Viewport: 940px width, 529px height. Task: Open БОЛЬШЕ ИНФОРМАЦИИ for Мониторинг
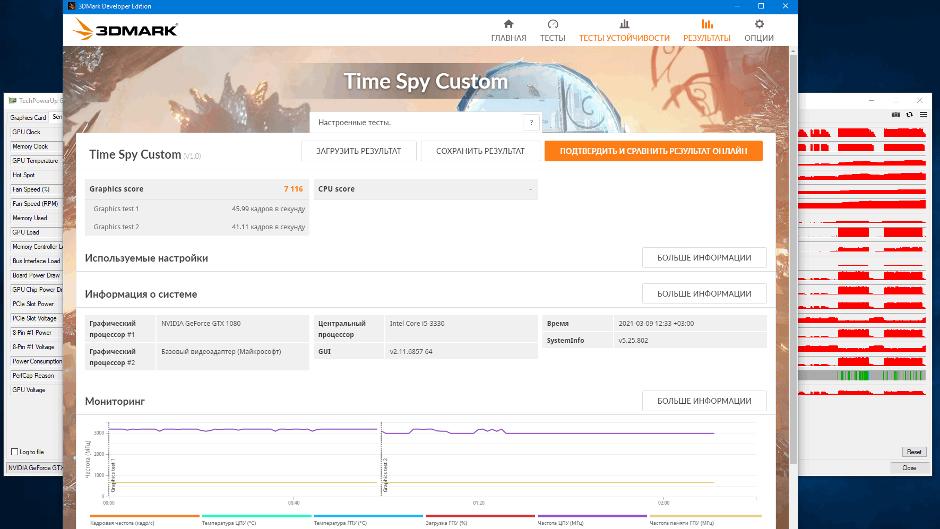point(704,401)
